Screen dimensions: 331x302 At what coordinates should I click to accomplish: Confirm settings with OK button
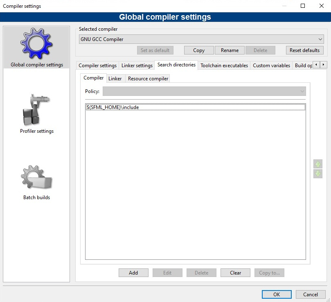tap(277, 294)
